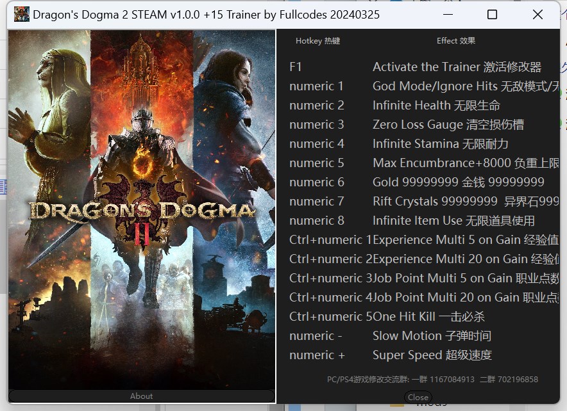The height and width of the screenshot is (411, 567).
Task: Click the trainer app icon in title bar
Action: coord(21,15)
